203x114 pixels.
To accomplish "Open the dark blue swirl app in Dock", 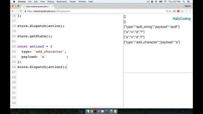I will [x=106, y=111].
